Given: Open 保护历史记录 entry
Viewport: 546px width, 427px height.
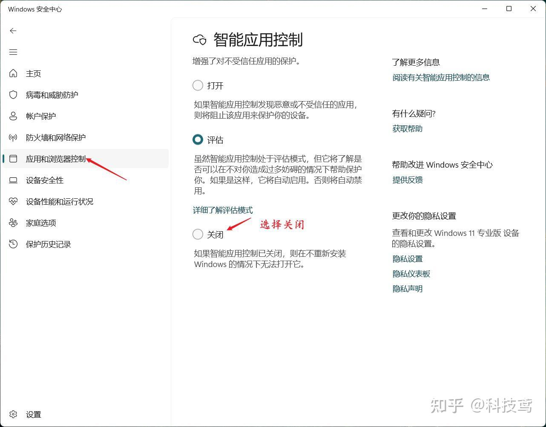Looking at the screenshot, I should 85,244.
